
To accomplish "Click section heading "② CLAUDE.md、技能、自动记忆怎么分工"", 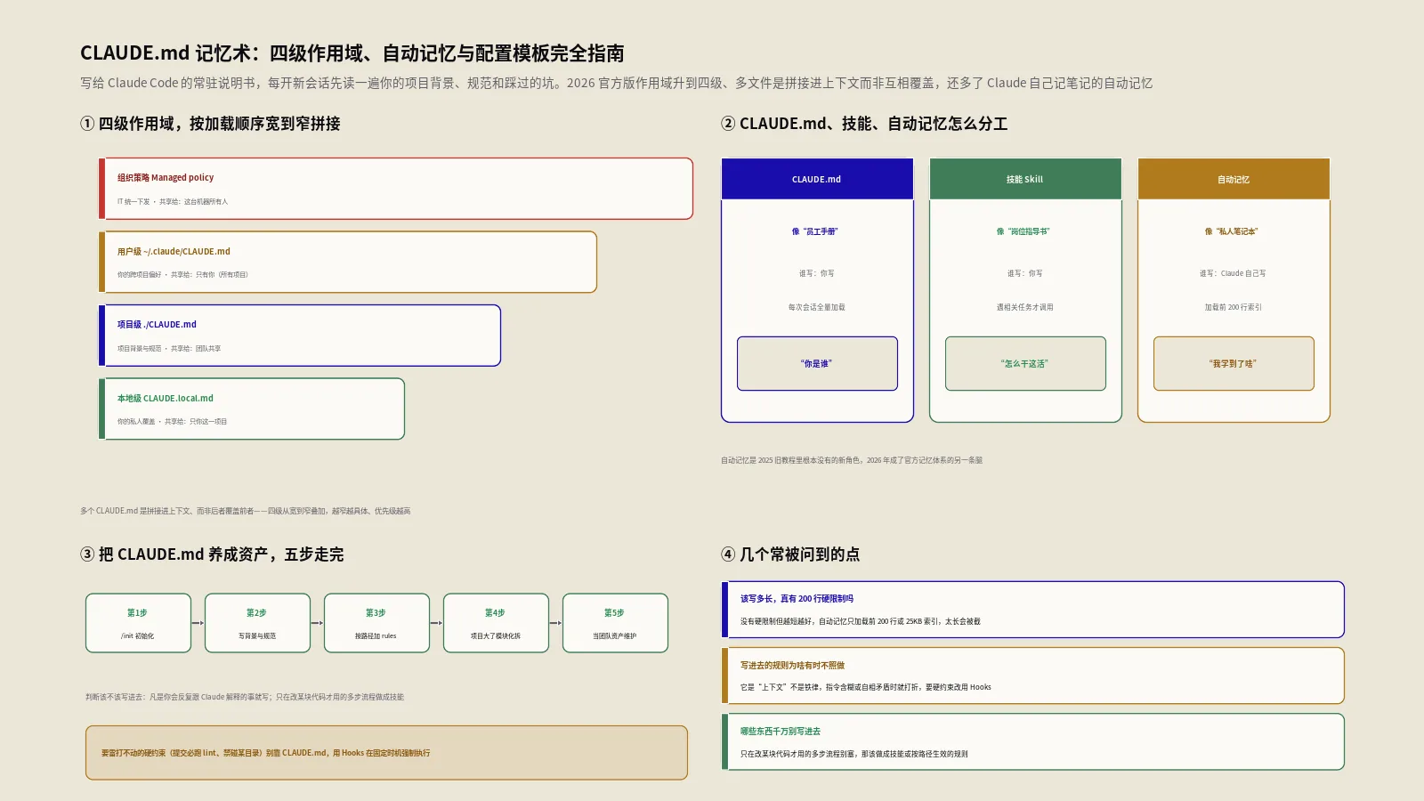I will pos(864,124).
